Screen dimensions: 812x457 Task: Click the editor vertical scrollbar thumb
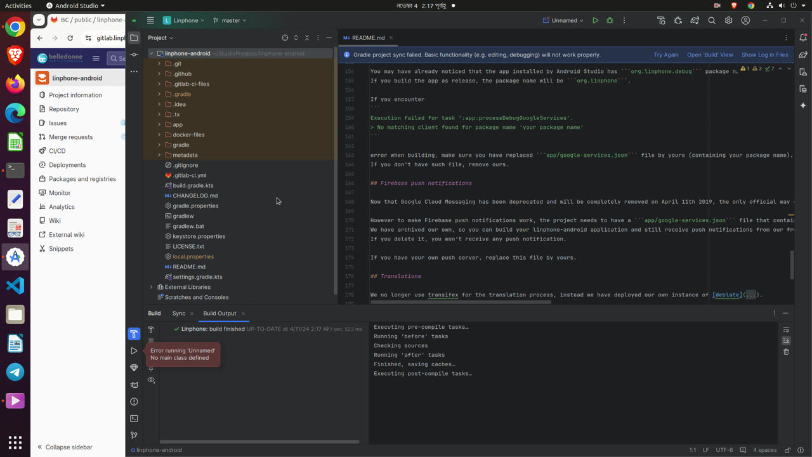[792, 265]
